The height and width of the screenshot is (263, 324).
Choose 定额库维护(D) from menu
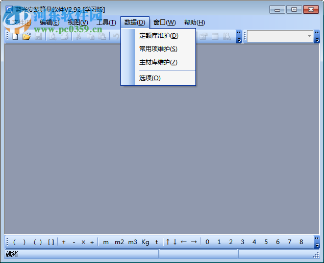(x=158, y=36)
